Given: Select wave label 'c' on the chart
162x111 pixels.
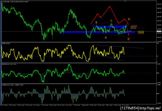Looking at the screenshot, I should (x=111, y=21).
